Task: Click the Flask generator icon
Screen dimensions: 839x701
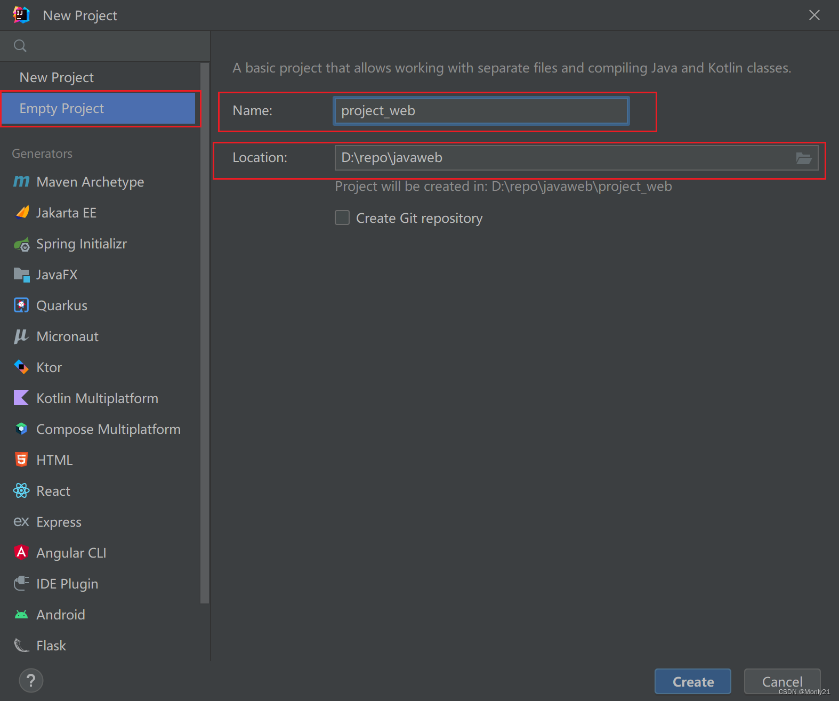Action: coord(21,646)
